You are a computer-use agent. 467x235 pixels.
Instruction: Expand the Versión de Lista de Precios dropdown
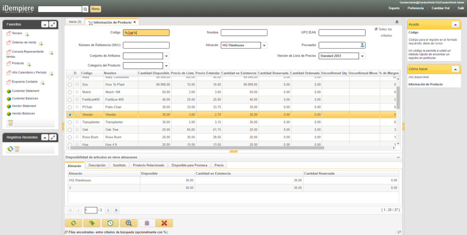click(362, 56)
